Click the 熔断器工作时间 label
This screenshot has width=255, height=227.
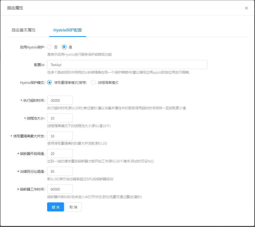pos(32,189)
